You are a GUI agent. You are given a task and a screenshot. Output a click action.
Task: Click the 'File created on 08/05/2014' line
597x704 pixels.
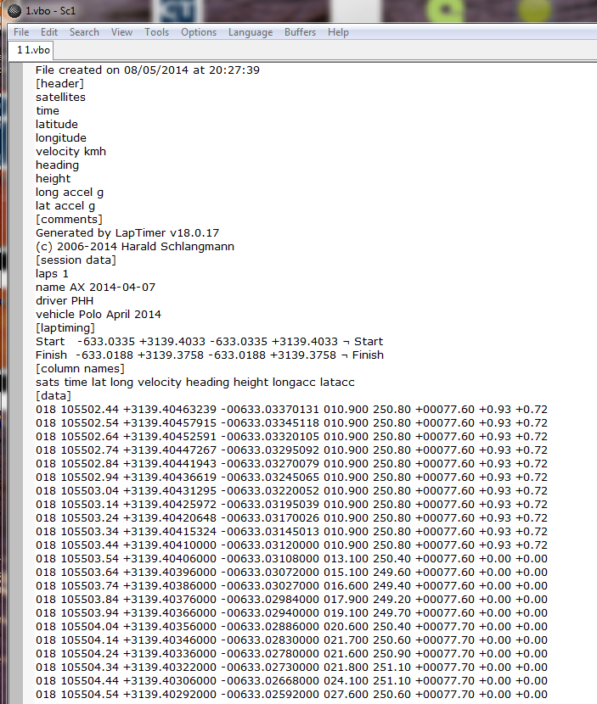[x=148, y=70]
